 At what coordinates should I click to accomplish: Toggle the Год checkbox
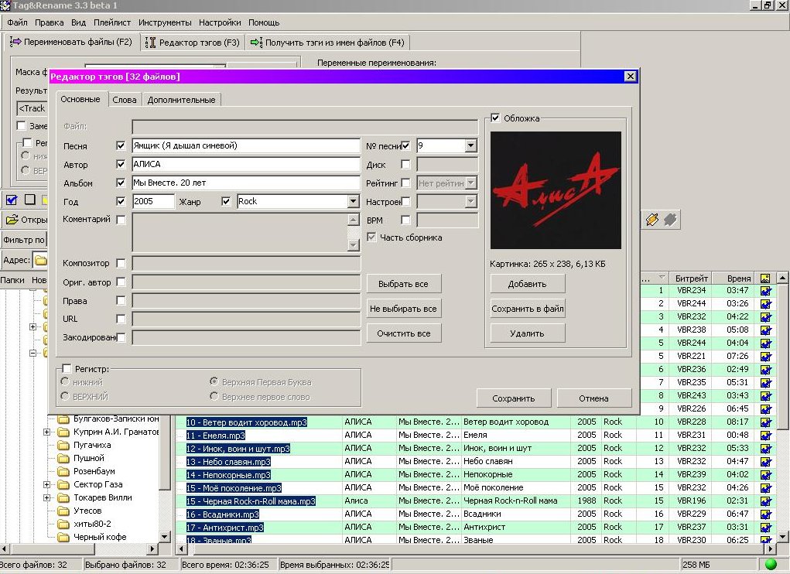click(121, 201)
